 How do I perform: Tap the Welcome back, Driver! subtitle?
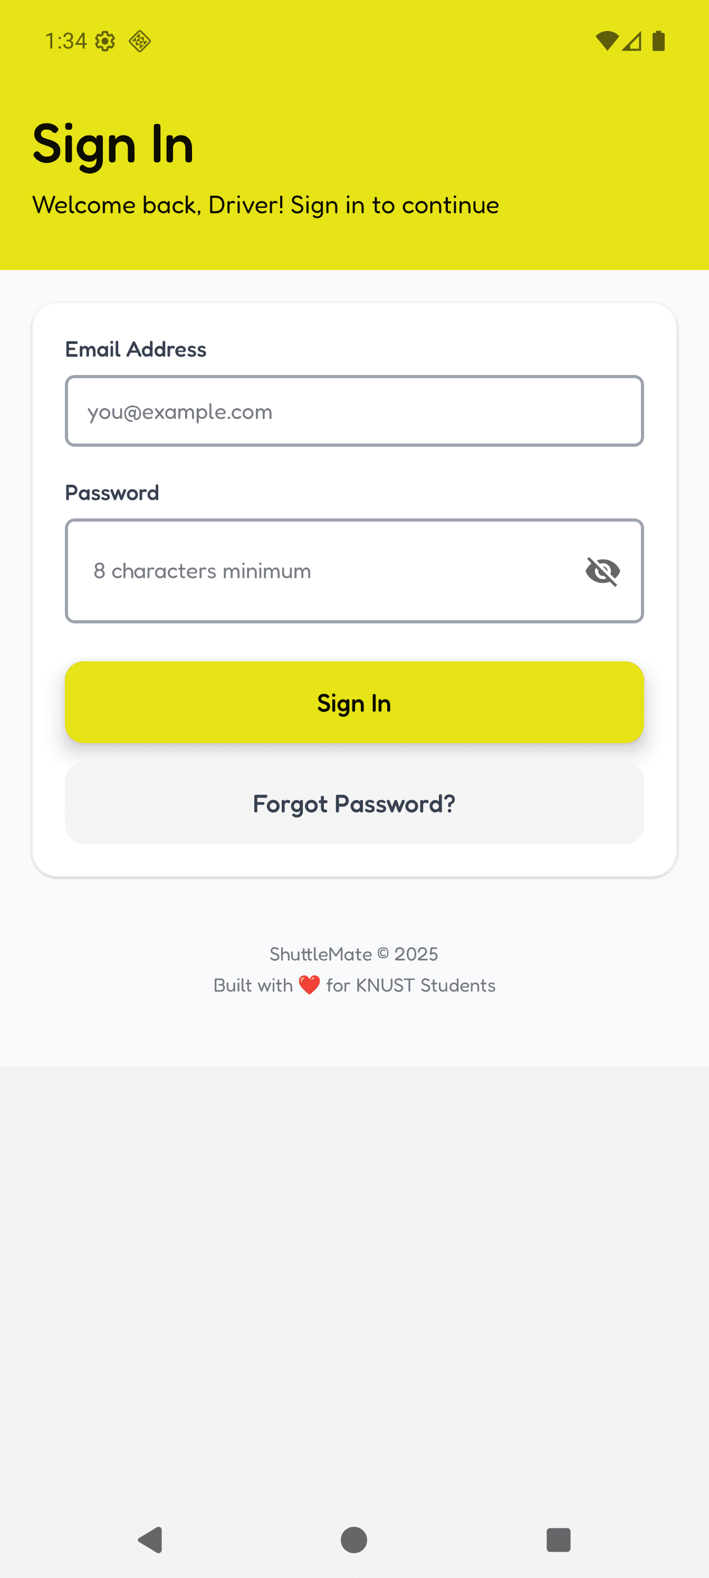coord(265,205)
